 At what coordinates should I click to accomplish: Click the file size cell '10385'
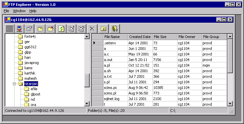point(165,88)
